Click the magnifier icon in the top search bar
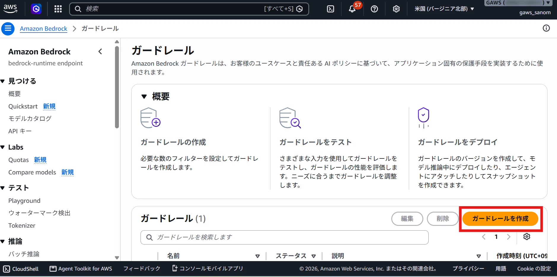557x277 pixels. pos(78,9)
